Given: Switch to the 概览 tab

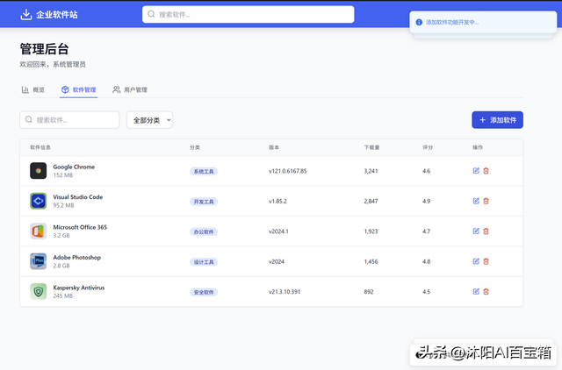Looking at the screenshot, I should [x=33, y=89].
